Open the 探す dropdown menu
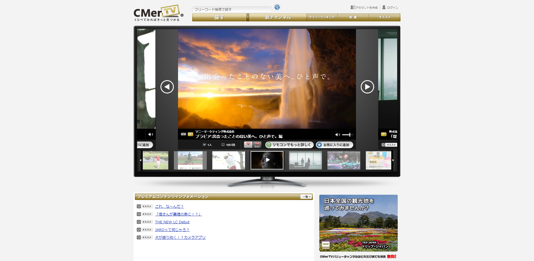 (x=219, y=17)
